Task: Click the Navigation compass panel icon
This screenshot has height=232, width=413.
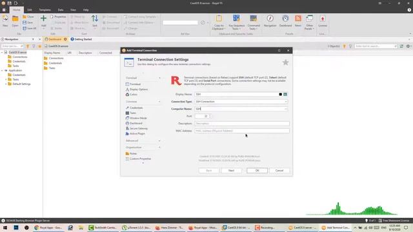Action: pos(270,19)
